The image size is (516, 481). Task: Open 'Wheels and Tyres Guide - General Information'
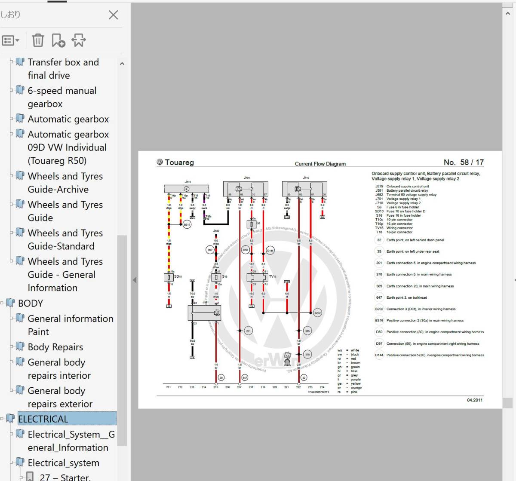[x=65, y=274]
